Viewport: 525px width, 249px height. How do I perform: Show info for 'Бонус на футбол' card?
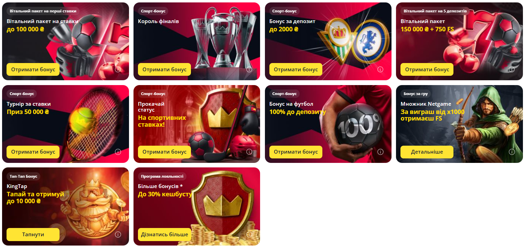[x=381, y=152]
